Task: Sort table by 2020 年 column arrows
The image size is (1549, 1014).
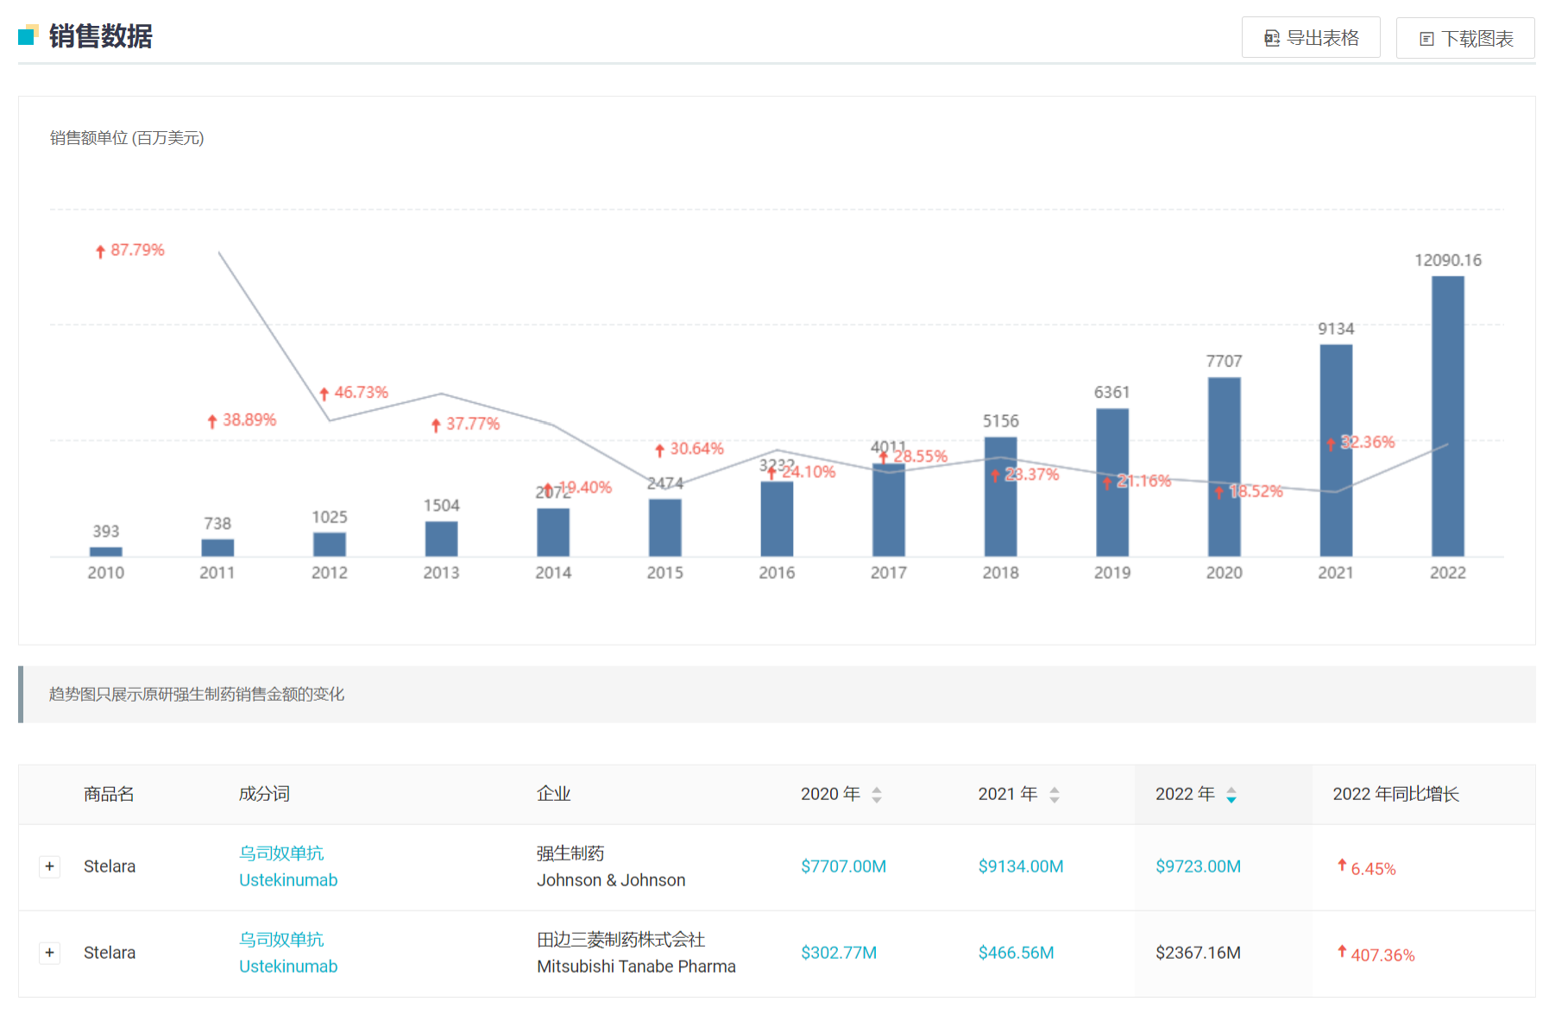Action: [876, 795]
